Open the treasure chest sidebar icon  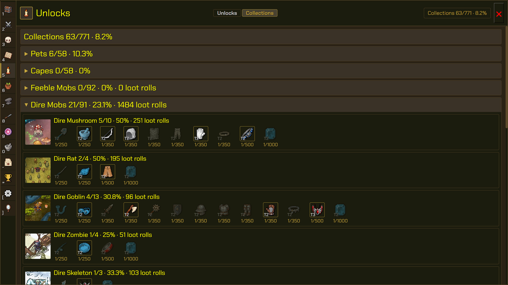point(8,10)
